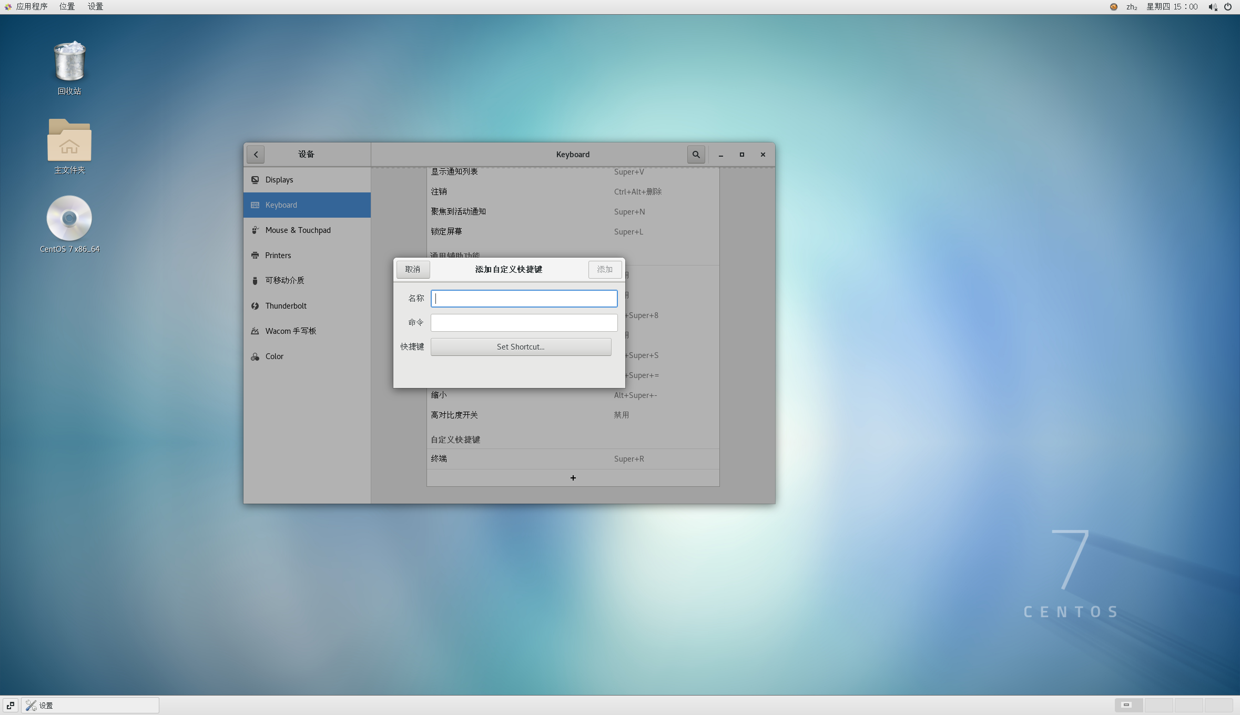The image size is (1240, 715).
Task: Focus the 命令 input field
Action: pyautogui.click(x=524, y=323)
